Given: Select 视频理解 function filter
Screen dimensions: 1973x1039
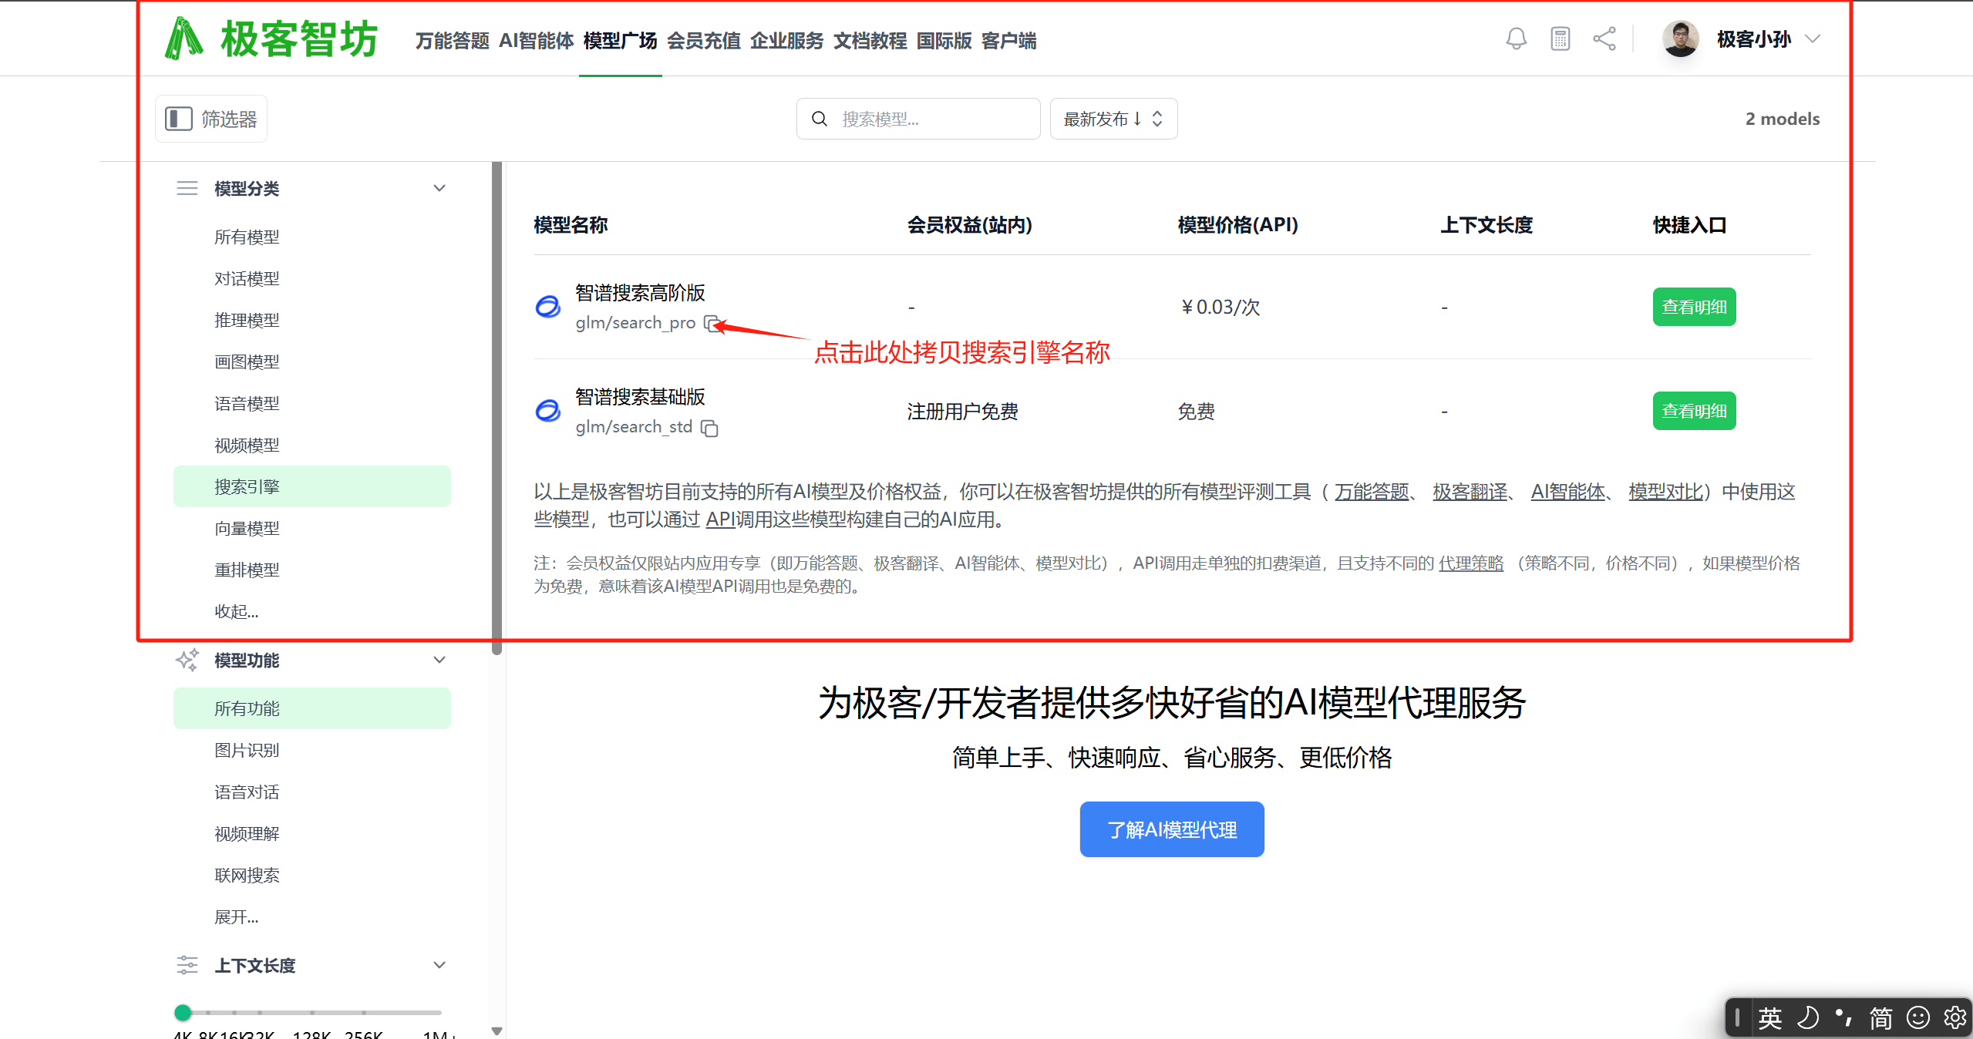Looking at the screenshot, I should pos(312,833).
